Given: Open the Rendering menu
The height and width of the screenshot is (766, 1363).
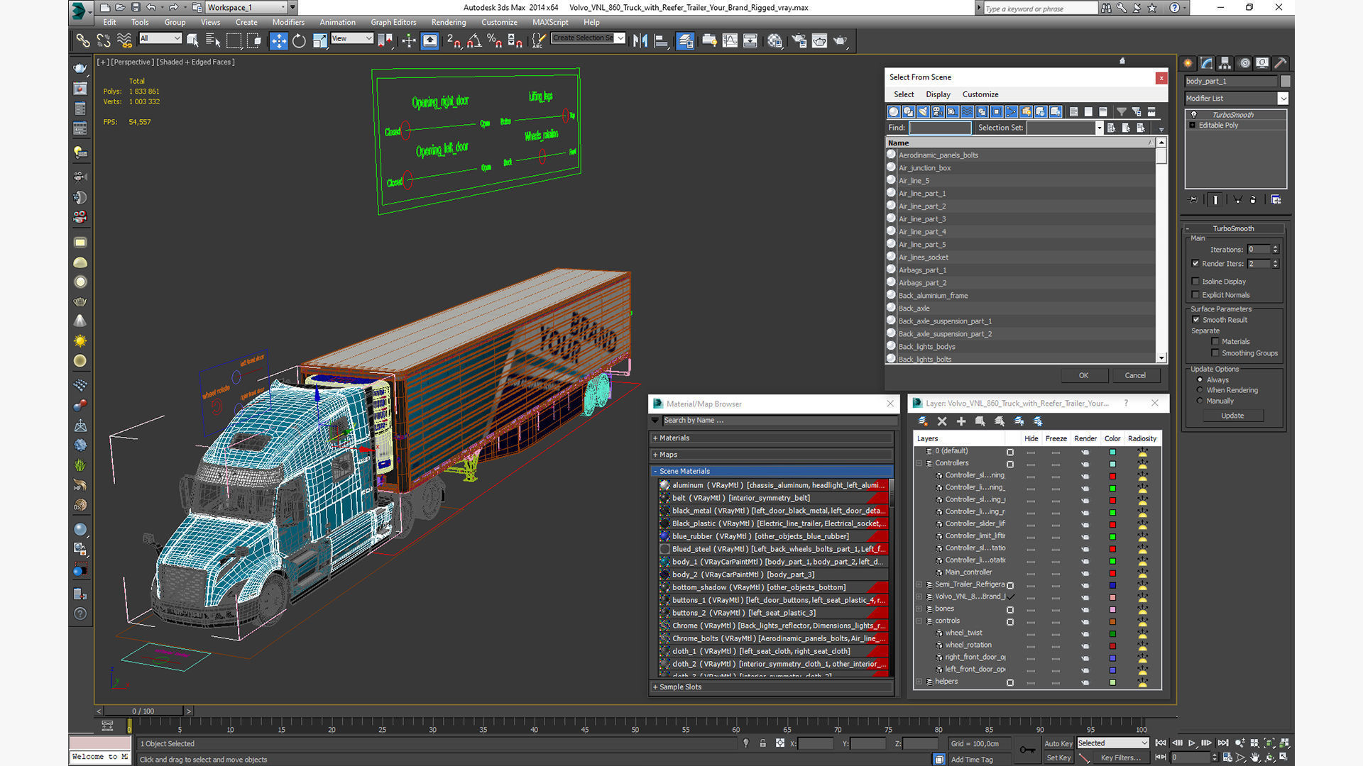Looking at the screenshot, I should (x=448, y=22).
